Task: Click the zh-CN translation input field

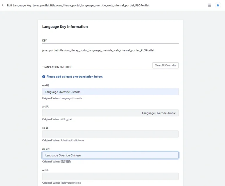Action: coord(110,155)
